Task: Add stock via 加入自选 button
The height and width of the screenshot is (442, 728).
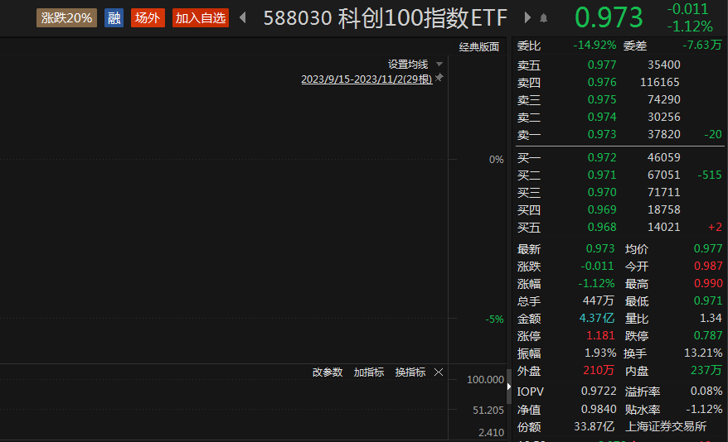Action: pyautogui.click(x=201, y=18)
